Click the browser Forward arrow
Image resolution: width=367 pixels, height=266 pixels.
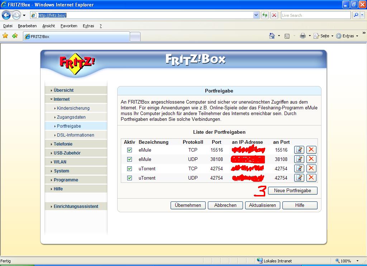click(16, 15)
